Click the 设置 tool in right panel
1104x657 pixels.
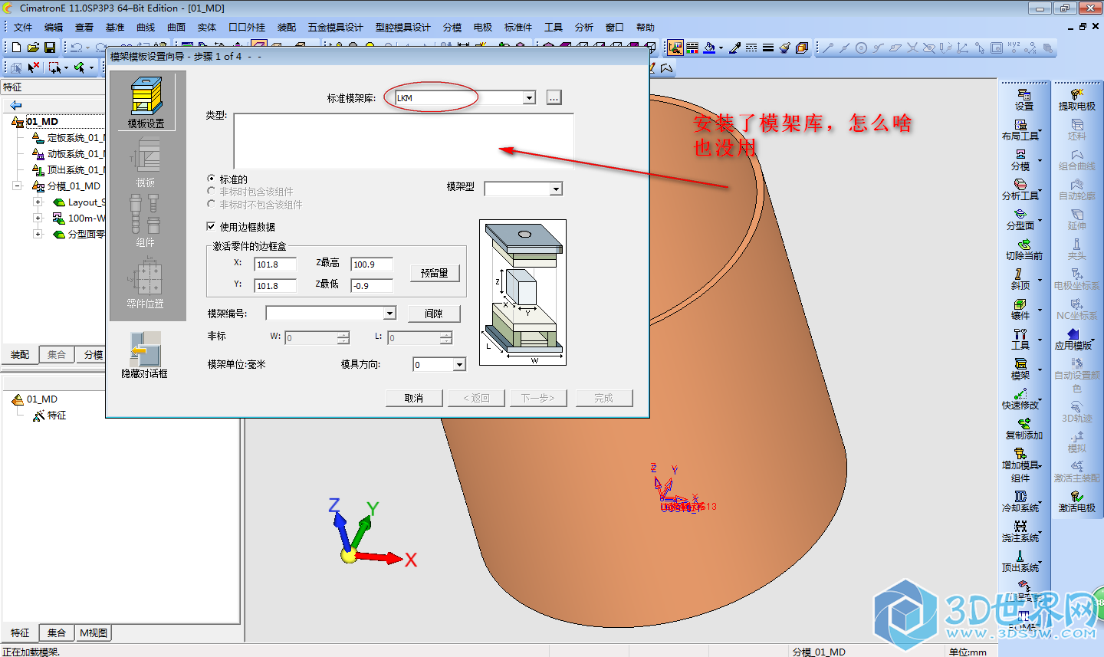(1024, 100)
